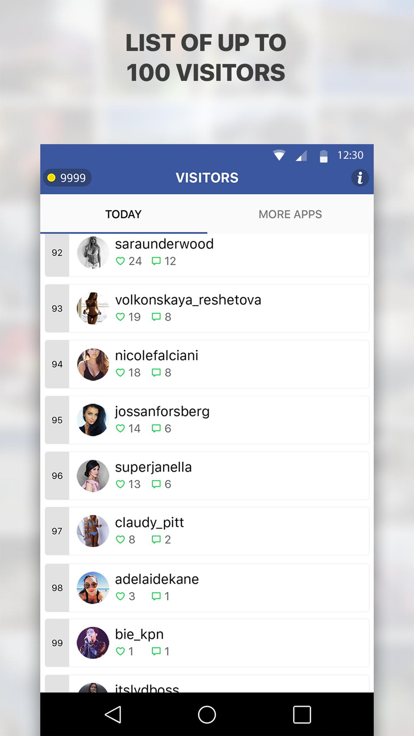The height and width of the screenshot is (736, 414).
Task: Open the recent apps square button
Action: click(302, 715)
